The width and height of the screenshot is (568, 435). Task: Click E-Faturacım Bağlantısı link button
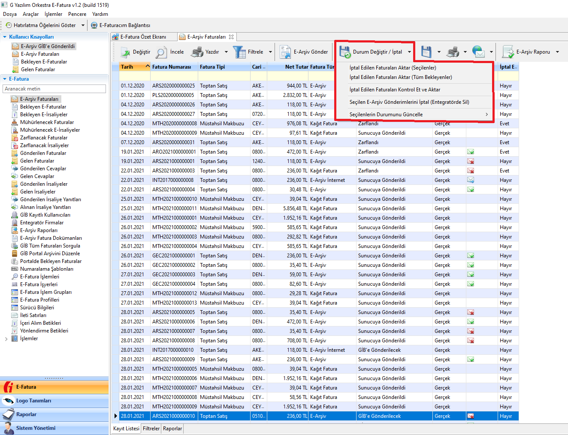pos(124,25)
